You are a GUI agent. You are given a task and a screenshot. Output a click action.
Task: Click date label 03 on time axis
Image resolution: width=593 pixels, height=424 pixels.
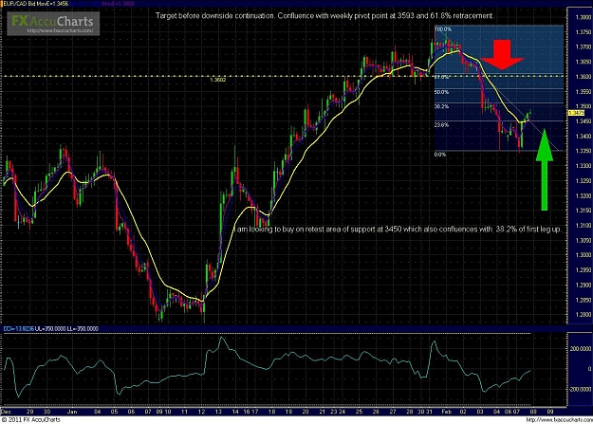pos(479,412)
